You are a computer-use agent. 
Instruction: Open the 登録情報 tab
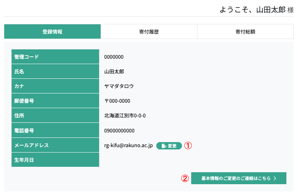click(52, 32)
